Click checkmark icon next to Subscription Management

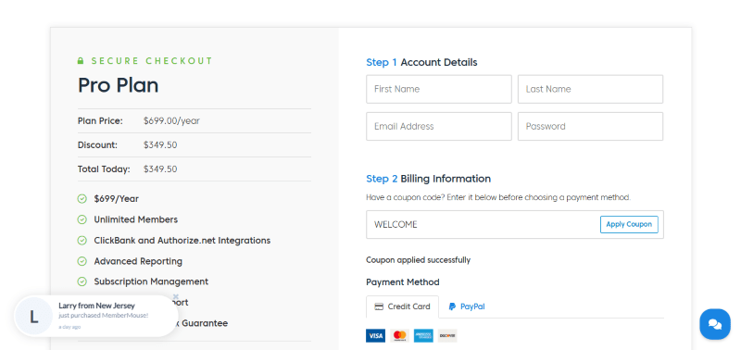pos(82,281)
